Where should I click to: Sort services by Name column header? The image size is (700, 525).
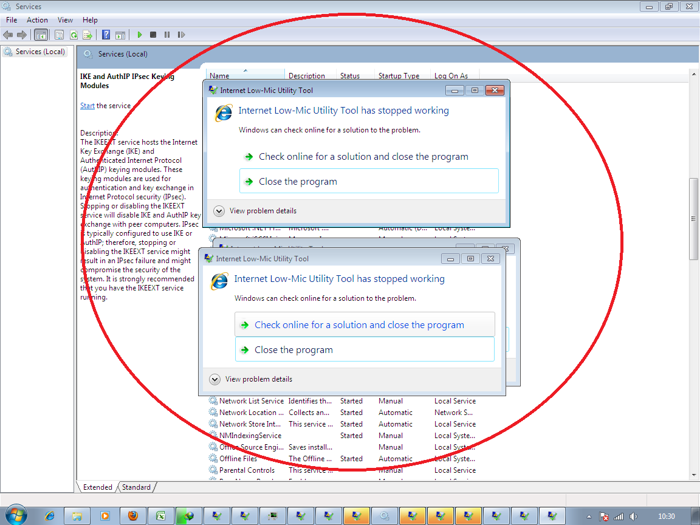coord(245,75)
